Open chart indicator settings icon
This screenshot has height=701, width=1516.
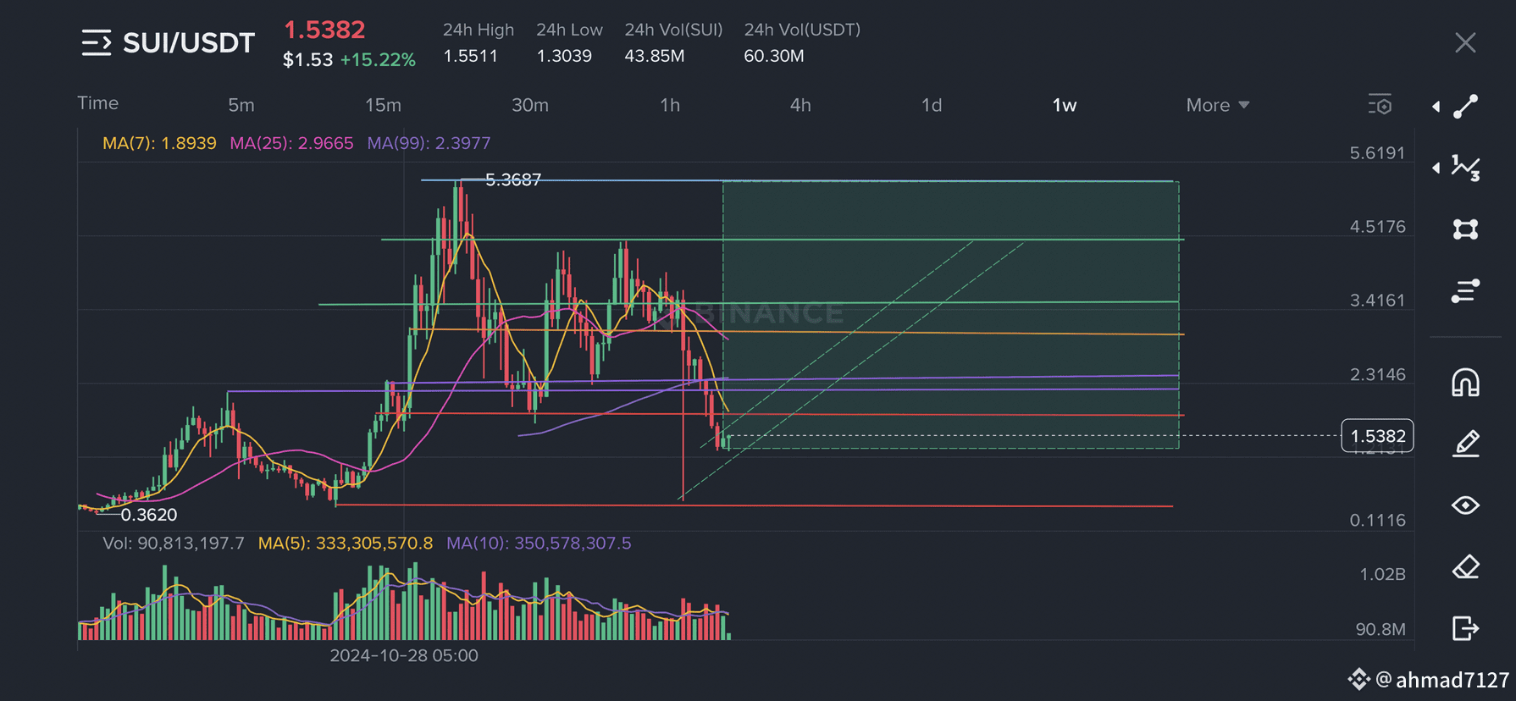pyautogui.click(x=1380, y=105)
